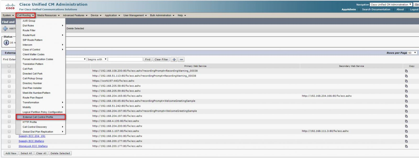Click the Cisco logo icon
Viewport: 419px width, 158px height.
click(10, 7)
